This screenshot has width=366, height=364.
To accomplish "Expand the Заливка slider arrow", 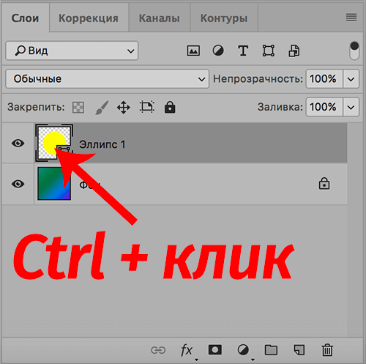I will pos(351,107).
